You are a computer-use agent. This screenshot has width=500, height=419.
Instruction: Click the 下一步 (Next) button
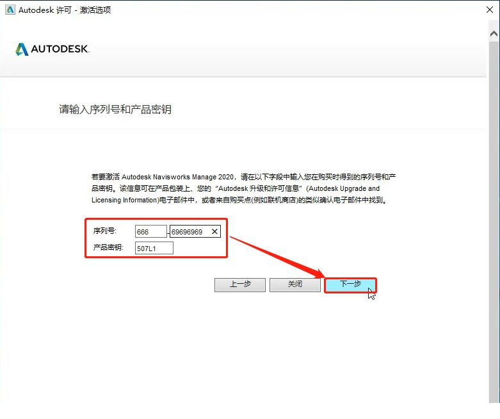click(x=350, y=285)
